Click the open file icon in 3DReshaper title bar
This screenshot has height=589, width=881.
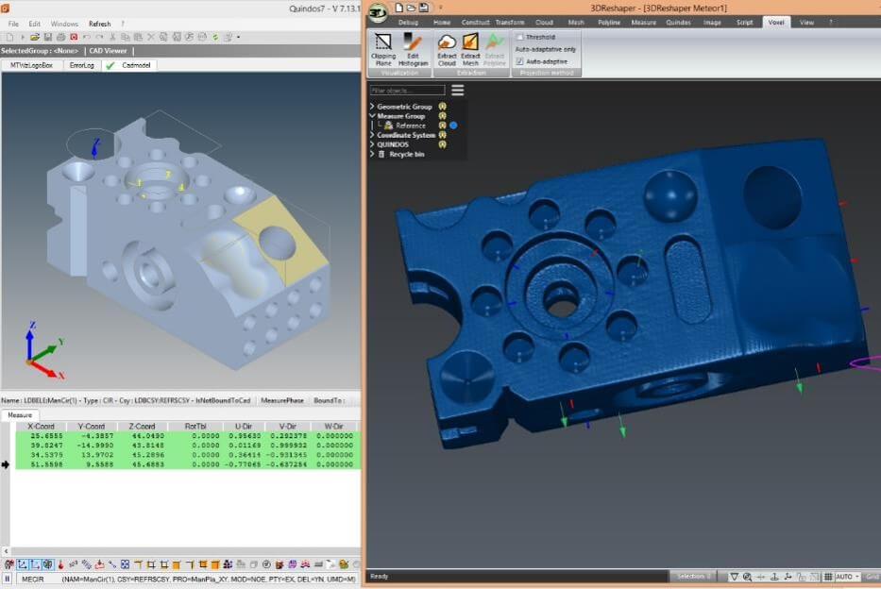point(412,8)
